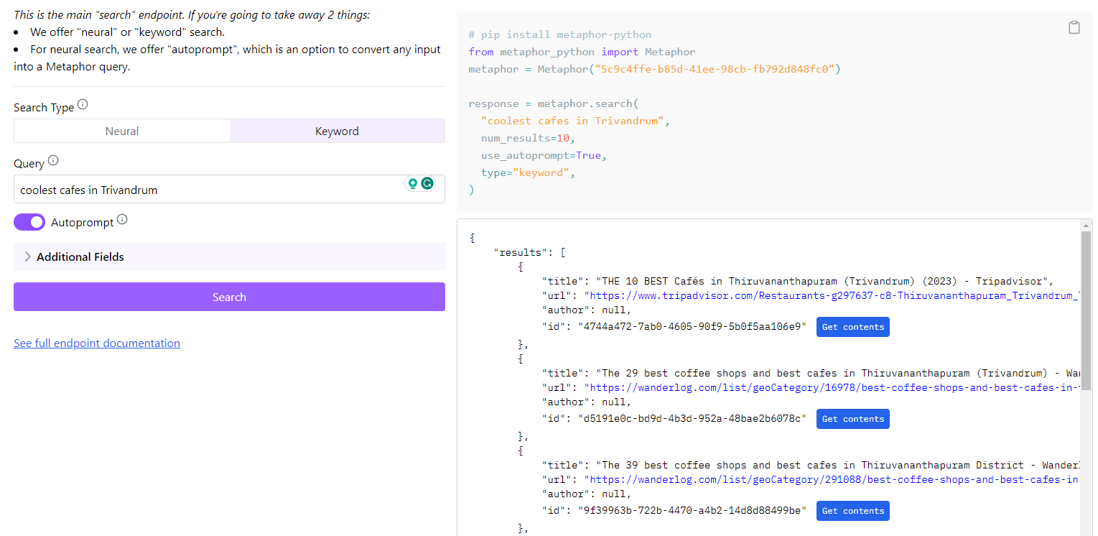Get contents for 29 best coffee shops result
Viewport: 1098px width, 536px height.
pos(853,419)
